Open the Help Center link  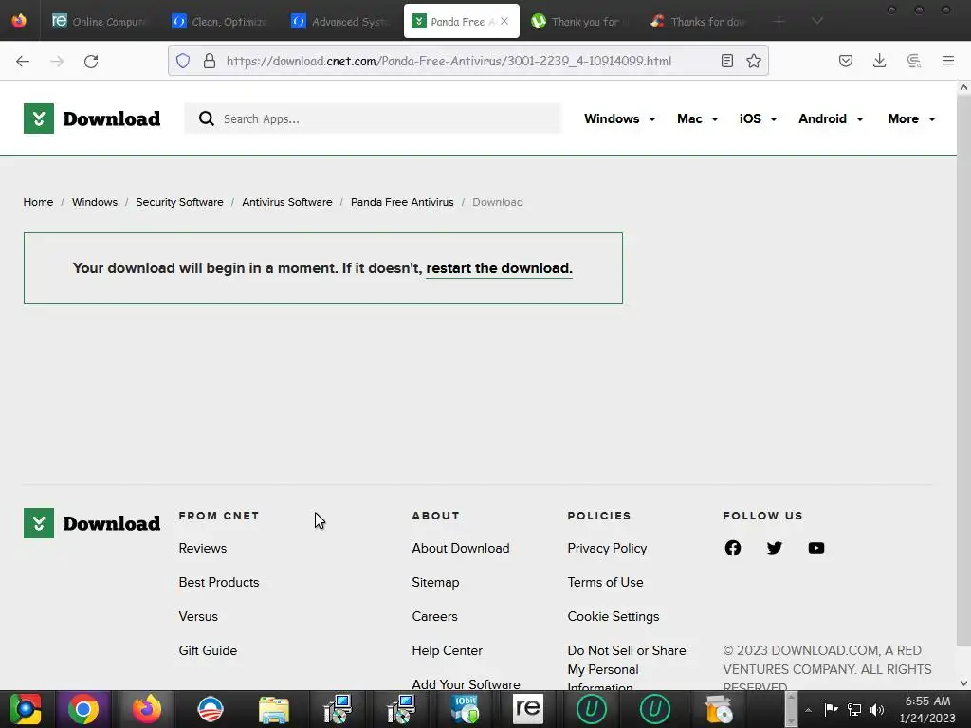pyautogui.click(x=448, y=650)
